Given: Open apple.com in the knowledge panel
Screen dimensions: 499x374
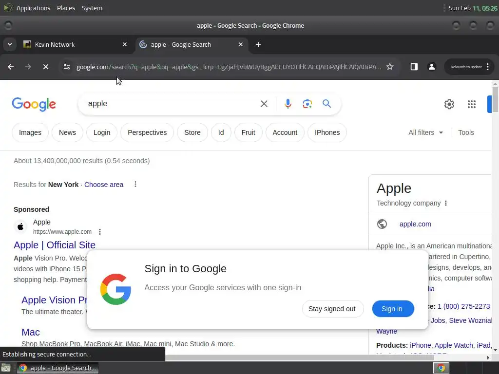Looking at the screenshot, I should point(415,224).
